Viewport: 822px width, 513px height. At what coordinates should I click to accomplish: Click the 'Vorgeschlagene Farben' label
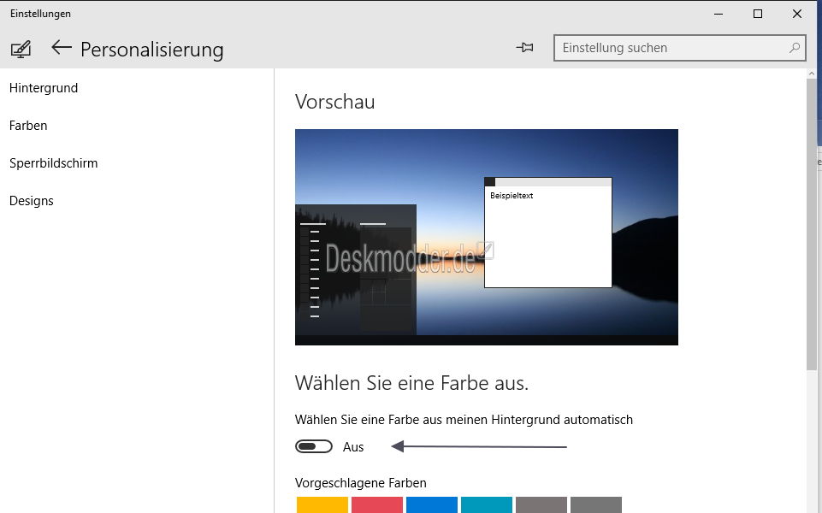pos(361,482)
